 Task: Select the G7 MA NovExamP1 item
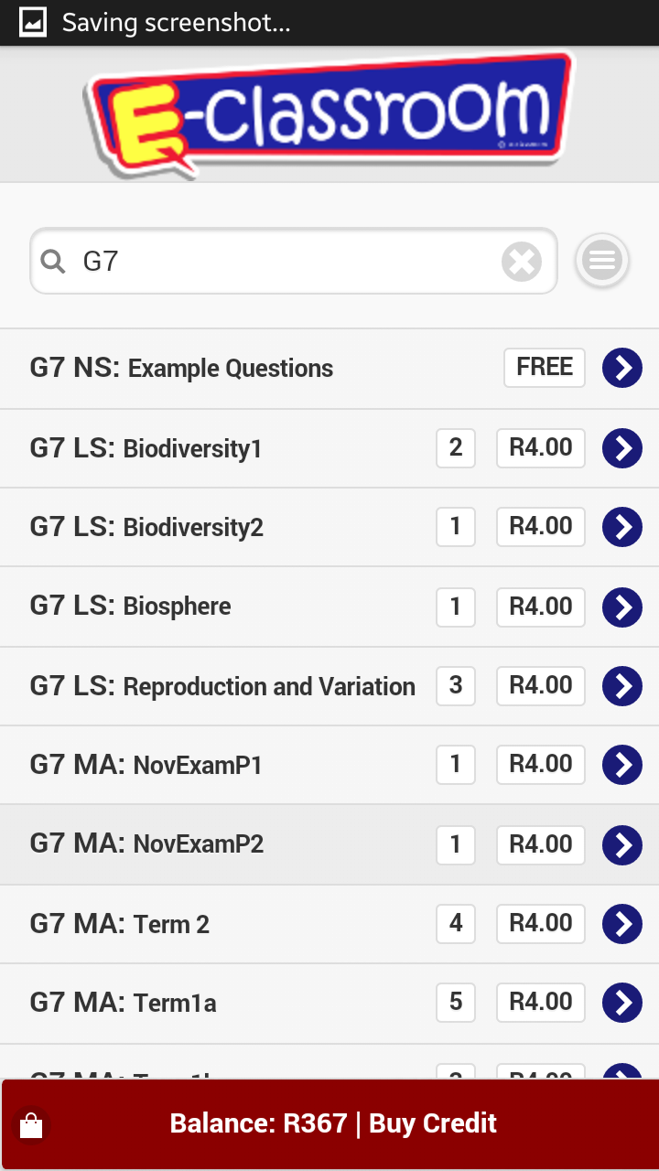[x=146, y=765]
